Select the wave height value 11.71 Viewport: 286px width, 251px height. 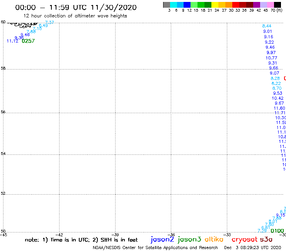280,113
